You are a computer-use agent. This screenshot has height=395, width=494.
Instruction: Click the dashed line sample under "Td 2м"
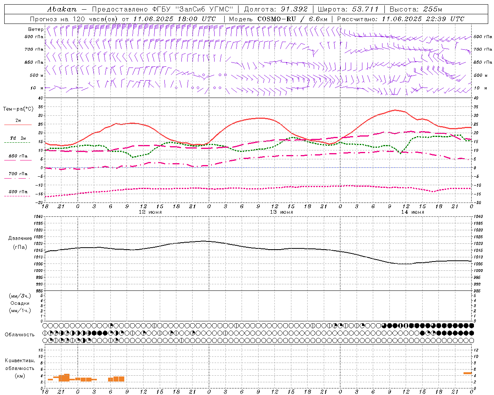tap(17, 142)
